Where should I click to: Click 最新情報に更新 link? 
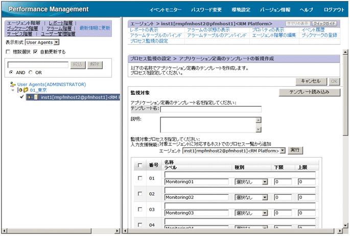[x=95, y=28]
